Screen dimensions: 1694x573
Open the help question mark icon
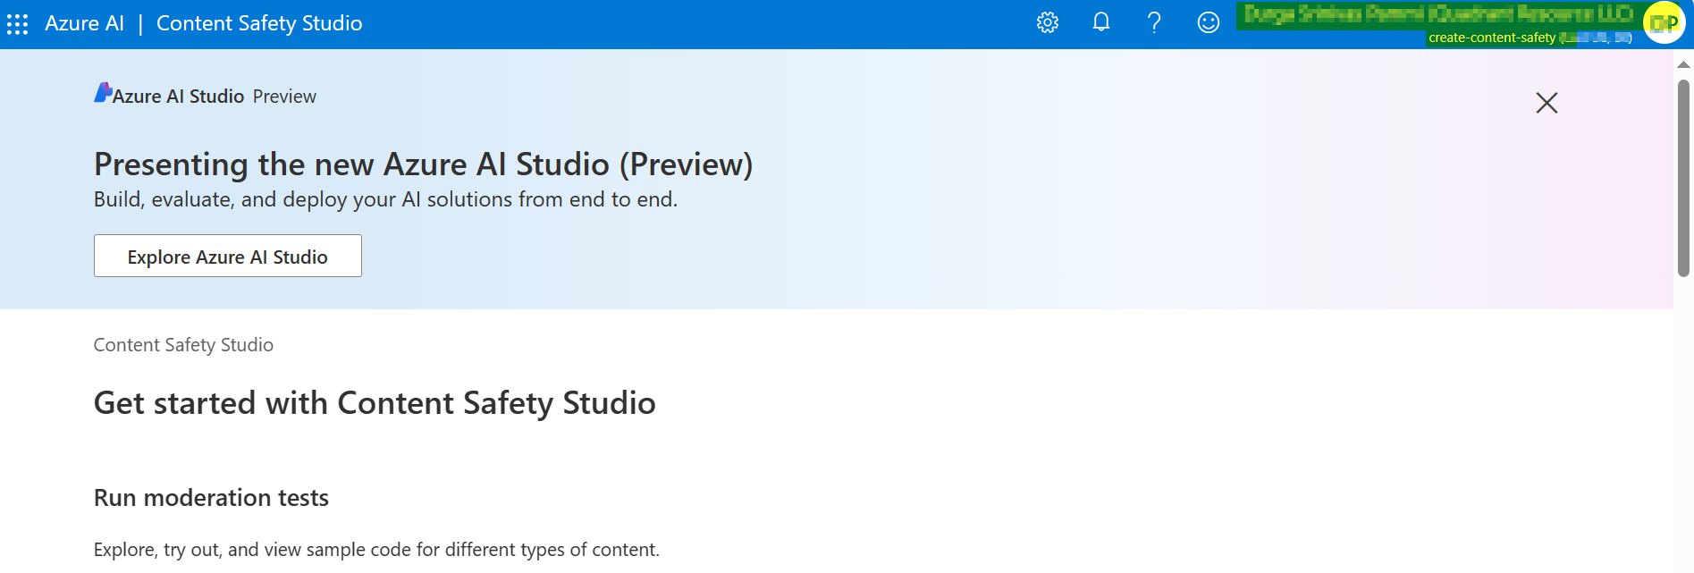click(1154, 23)
